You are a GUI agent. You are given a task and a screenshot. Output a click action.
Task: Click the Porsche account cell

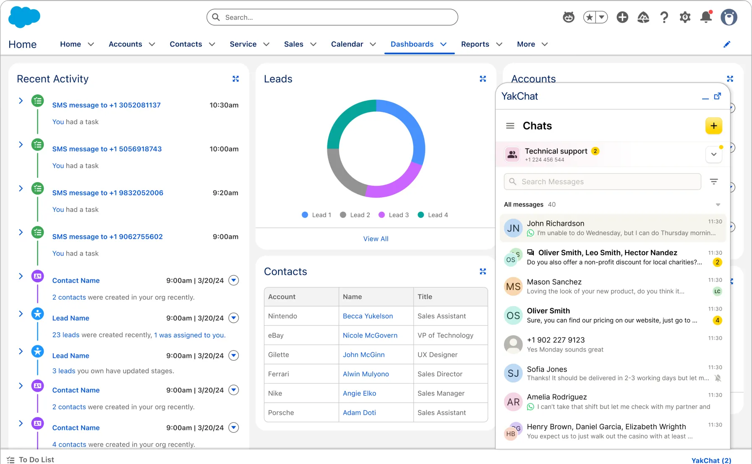click(x=302, y=412)
